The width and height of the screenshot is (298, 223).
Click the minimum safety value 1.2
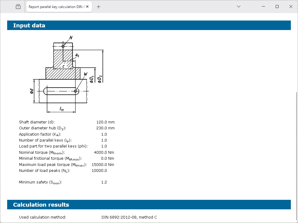104,182
